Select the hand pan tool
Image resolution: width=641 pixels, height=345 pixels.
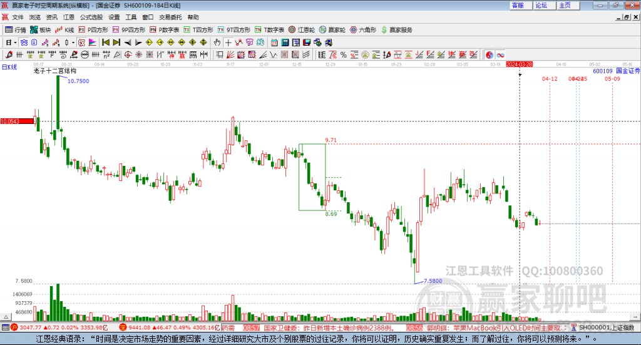point(217,42)
